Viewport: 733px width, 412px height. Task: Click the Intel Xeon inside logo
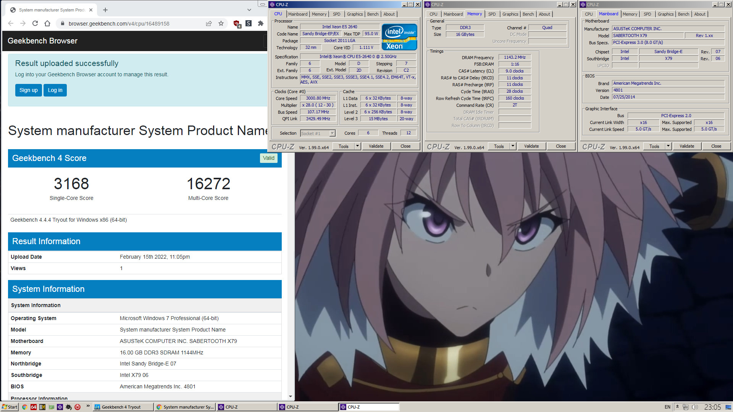399,37
